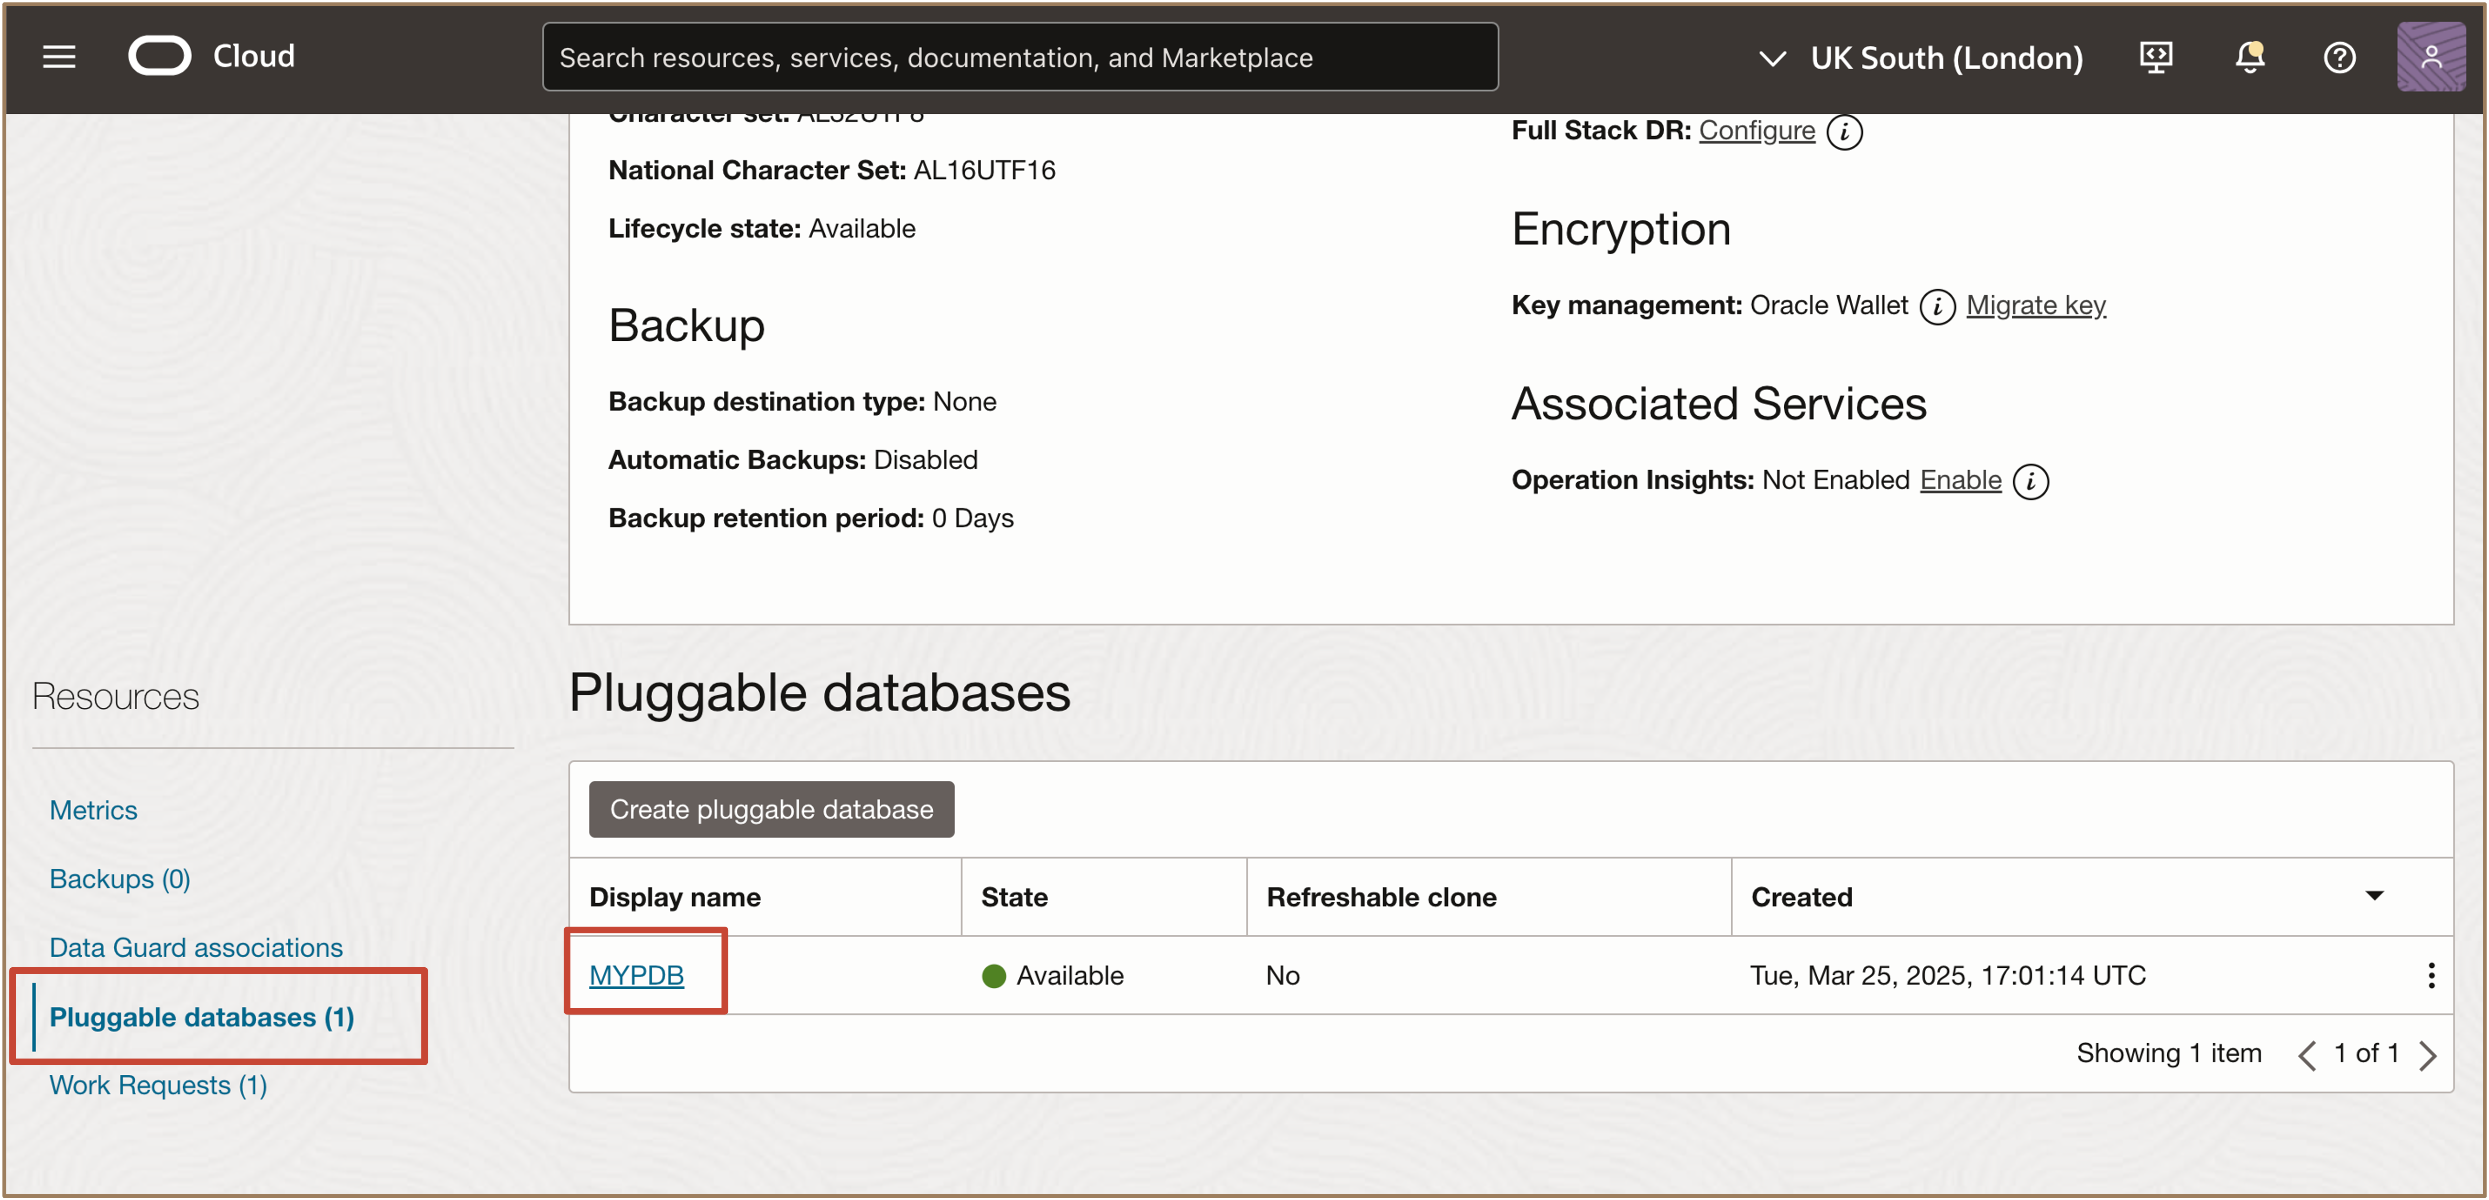Open Backups (0) resource section
The width and height of the screenshot is (2489, 1200).
(x=120, y=878)
